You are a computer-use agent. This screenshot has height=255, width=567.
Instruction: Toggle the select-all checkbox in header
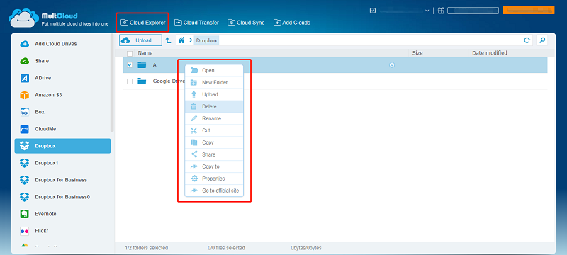coord(130,53)
